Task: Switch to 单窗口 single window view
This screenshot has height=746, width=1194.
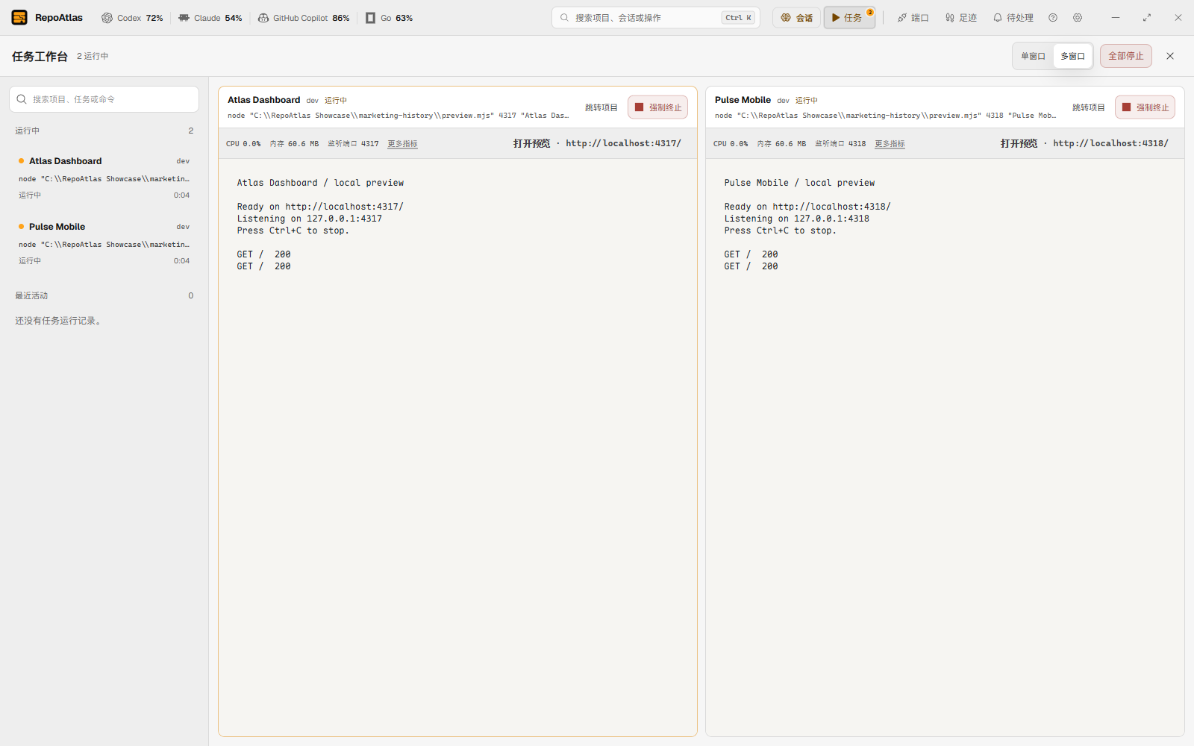Action: click(1033, 56)
